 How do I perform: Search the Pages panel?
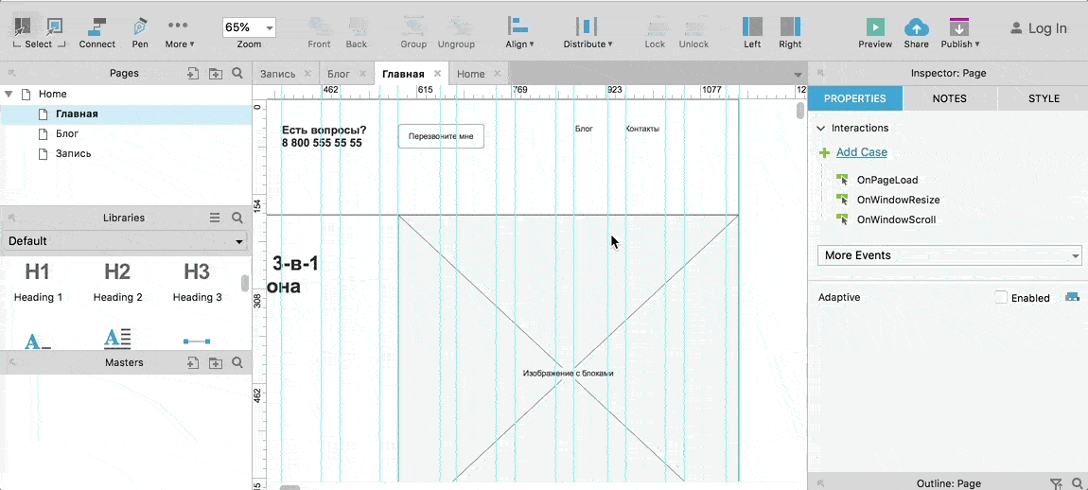[237, 73]
